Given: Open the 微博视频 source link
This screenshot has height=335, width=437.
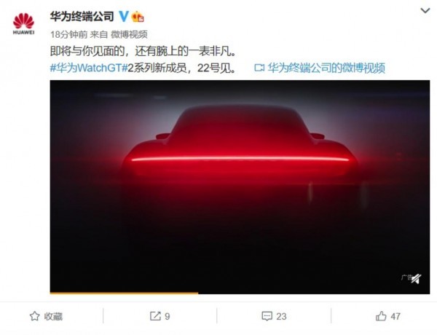Looking at the screenshot, I should pos(129,34).
